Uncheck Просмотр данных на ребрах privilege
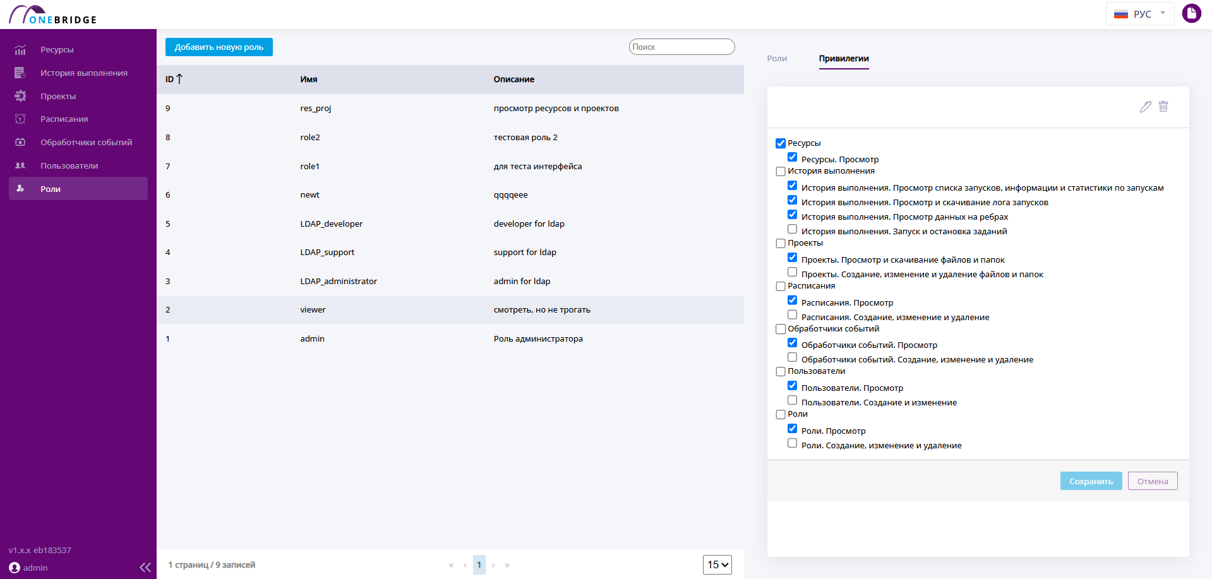The width and height of the screenshot is (1212, 579). click(x=792, y=215)
